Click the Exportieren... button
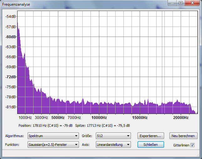 [151, 136]
